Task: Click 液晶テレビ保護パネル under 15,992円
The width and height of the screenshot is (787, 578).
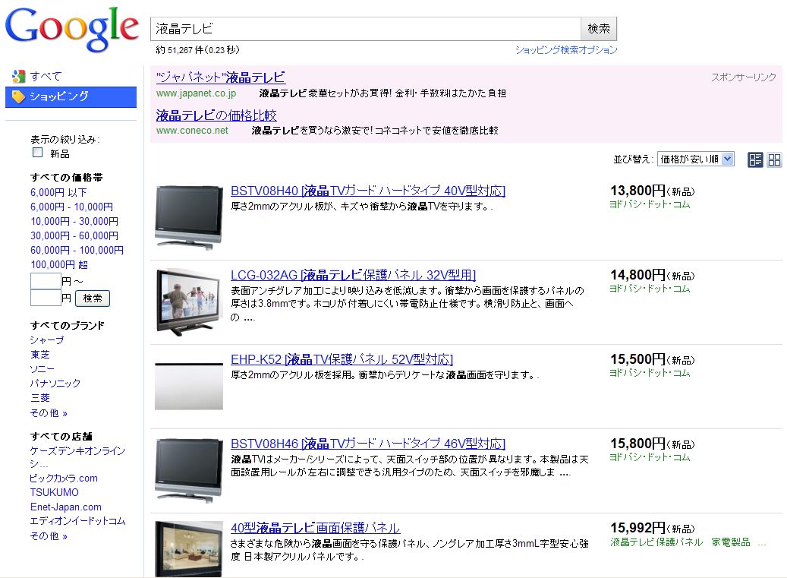Action: (656, 542)
